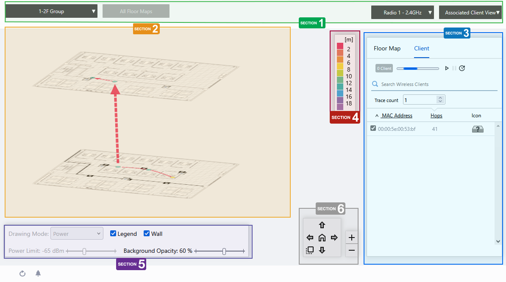This screenshot has width=506, height=282.
Task: Pan the map right with the right arrow
Action: 334,238
